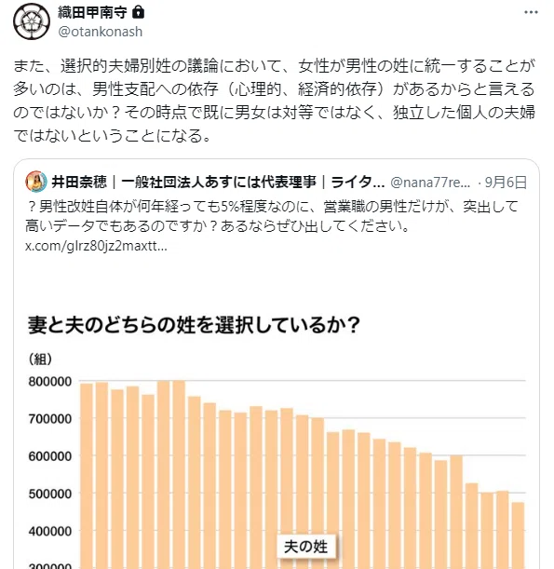Open the quoted author name 井田奈穂
The width and height of the screenshot is (554, 569).
pos(79,182)
